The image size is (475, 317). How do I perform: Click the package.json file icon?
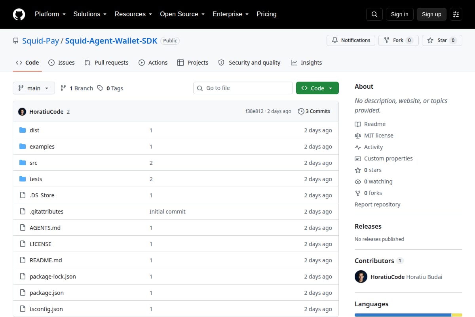point(23,293)
